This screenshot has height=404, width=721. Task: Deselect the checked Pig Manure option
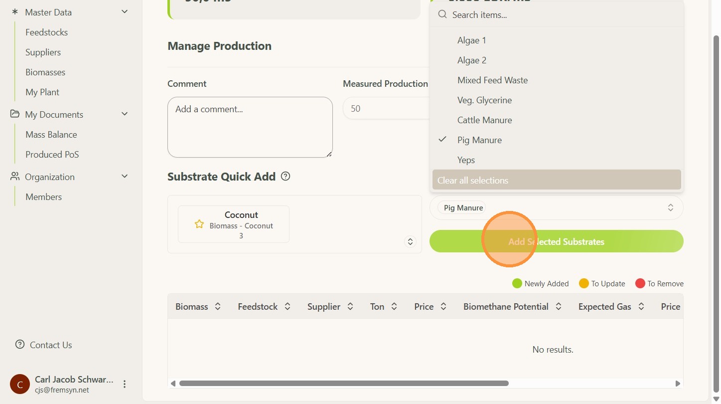(x=479, y=140)
